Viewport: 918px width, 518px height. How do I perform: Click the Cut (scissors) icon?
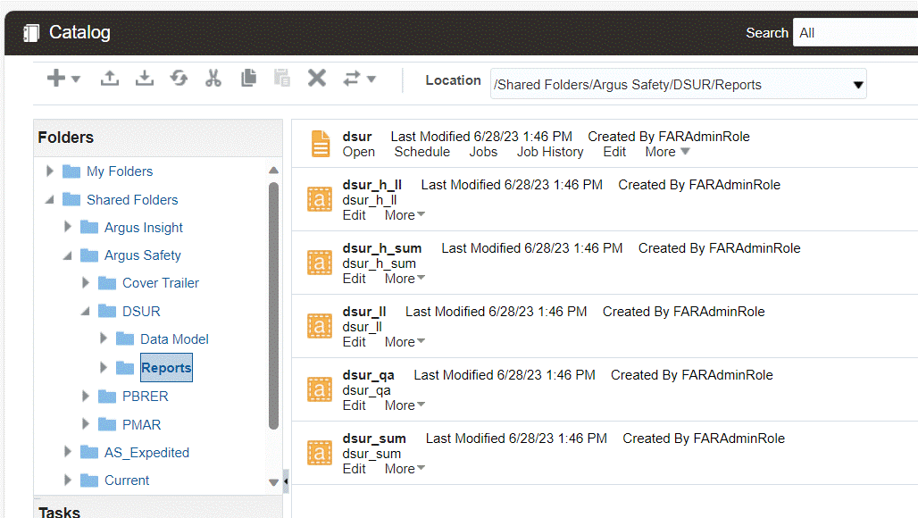(213, 78)
